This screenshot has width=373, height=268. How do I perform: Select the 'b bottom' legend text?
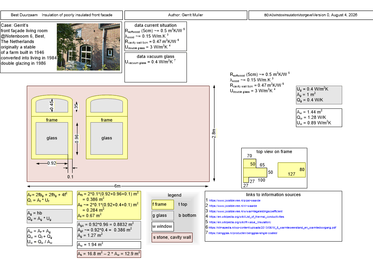click(187, 215)
